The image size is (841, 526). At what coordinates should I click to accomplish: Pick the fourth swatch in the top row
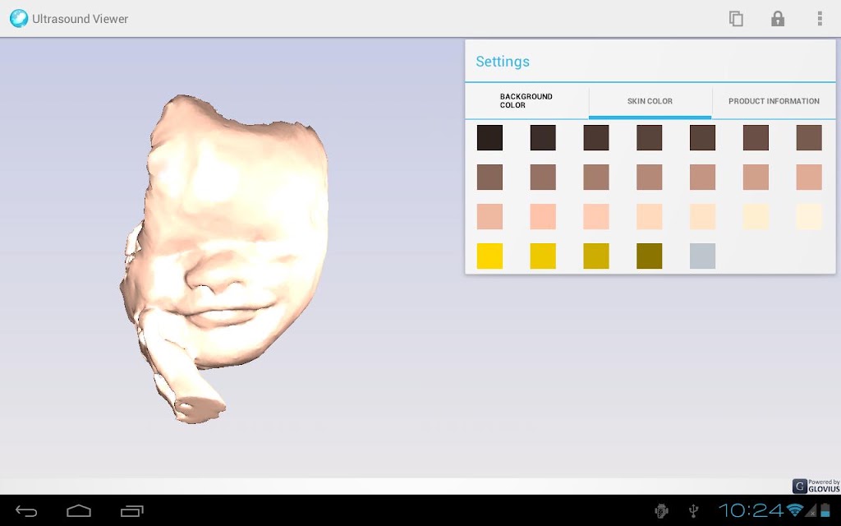click(649, 137)
